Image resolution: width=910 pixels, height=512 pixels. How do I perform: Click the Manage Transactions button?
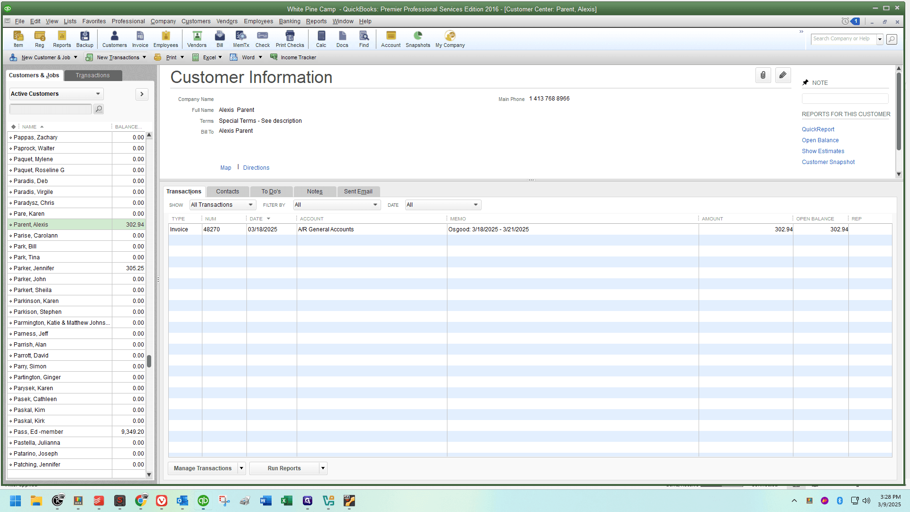[202, 468]
